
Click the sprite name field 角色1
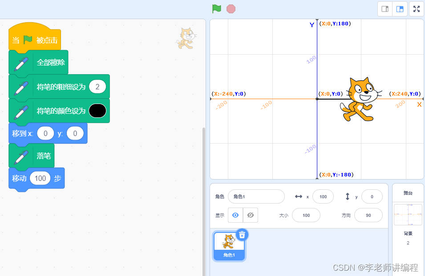point(256,196)
